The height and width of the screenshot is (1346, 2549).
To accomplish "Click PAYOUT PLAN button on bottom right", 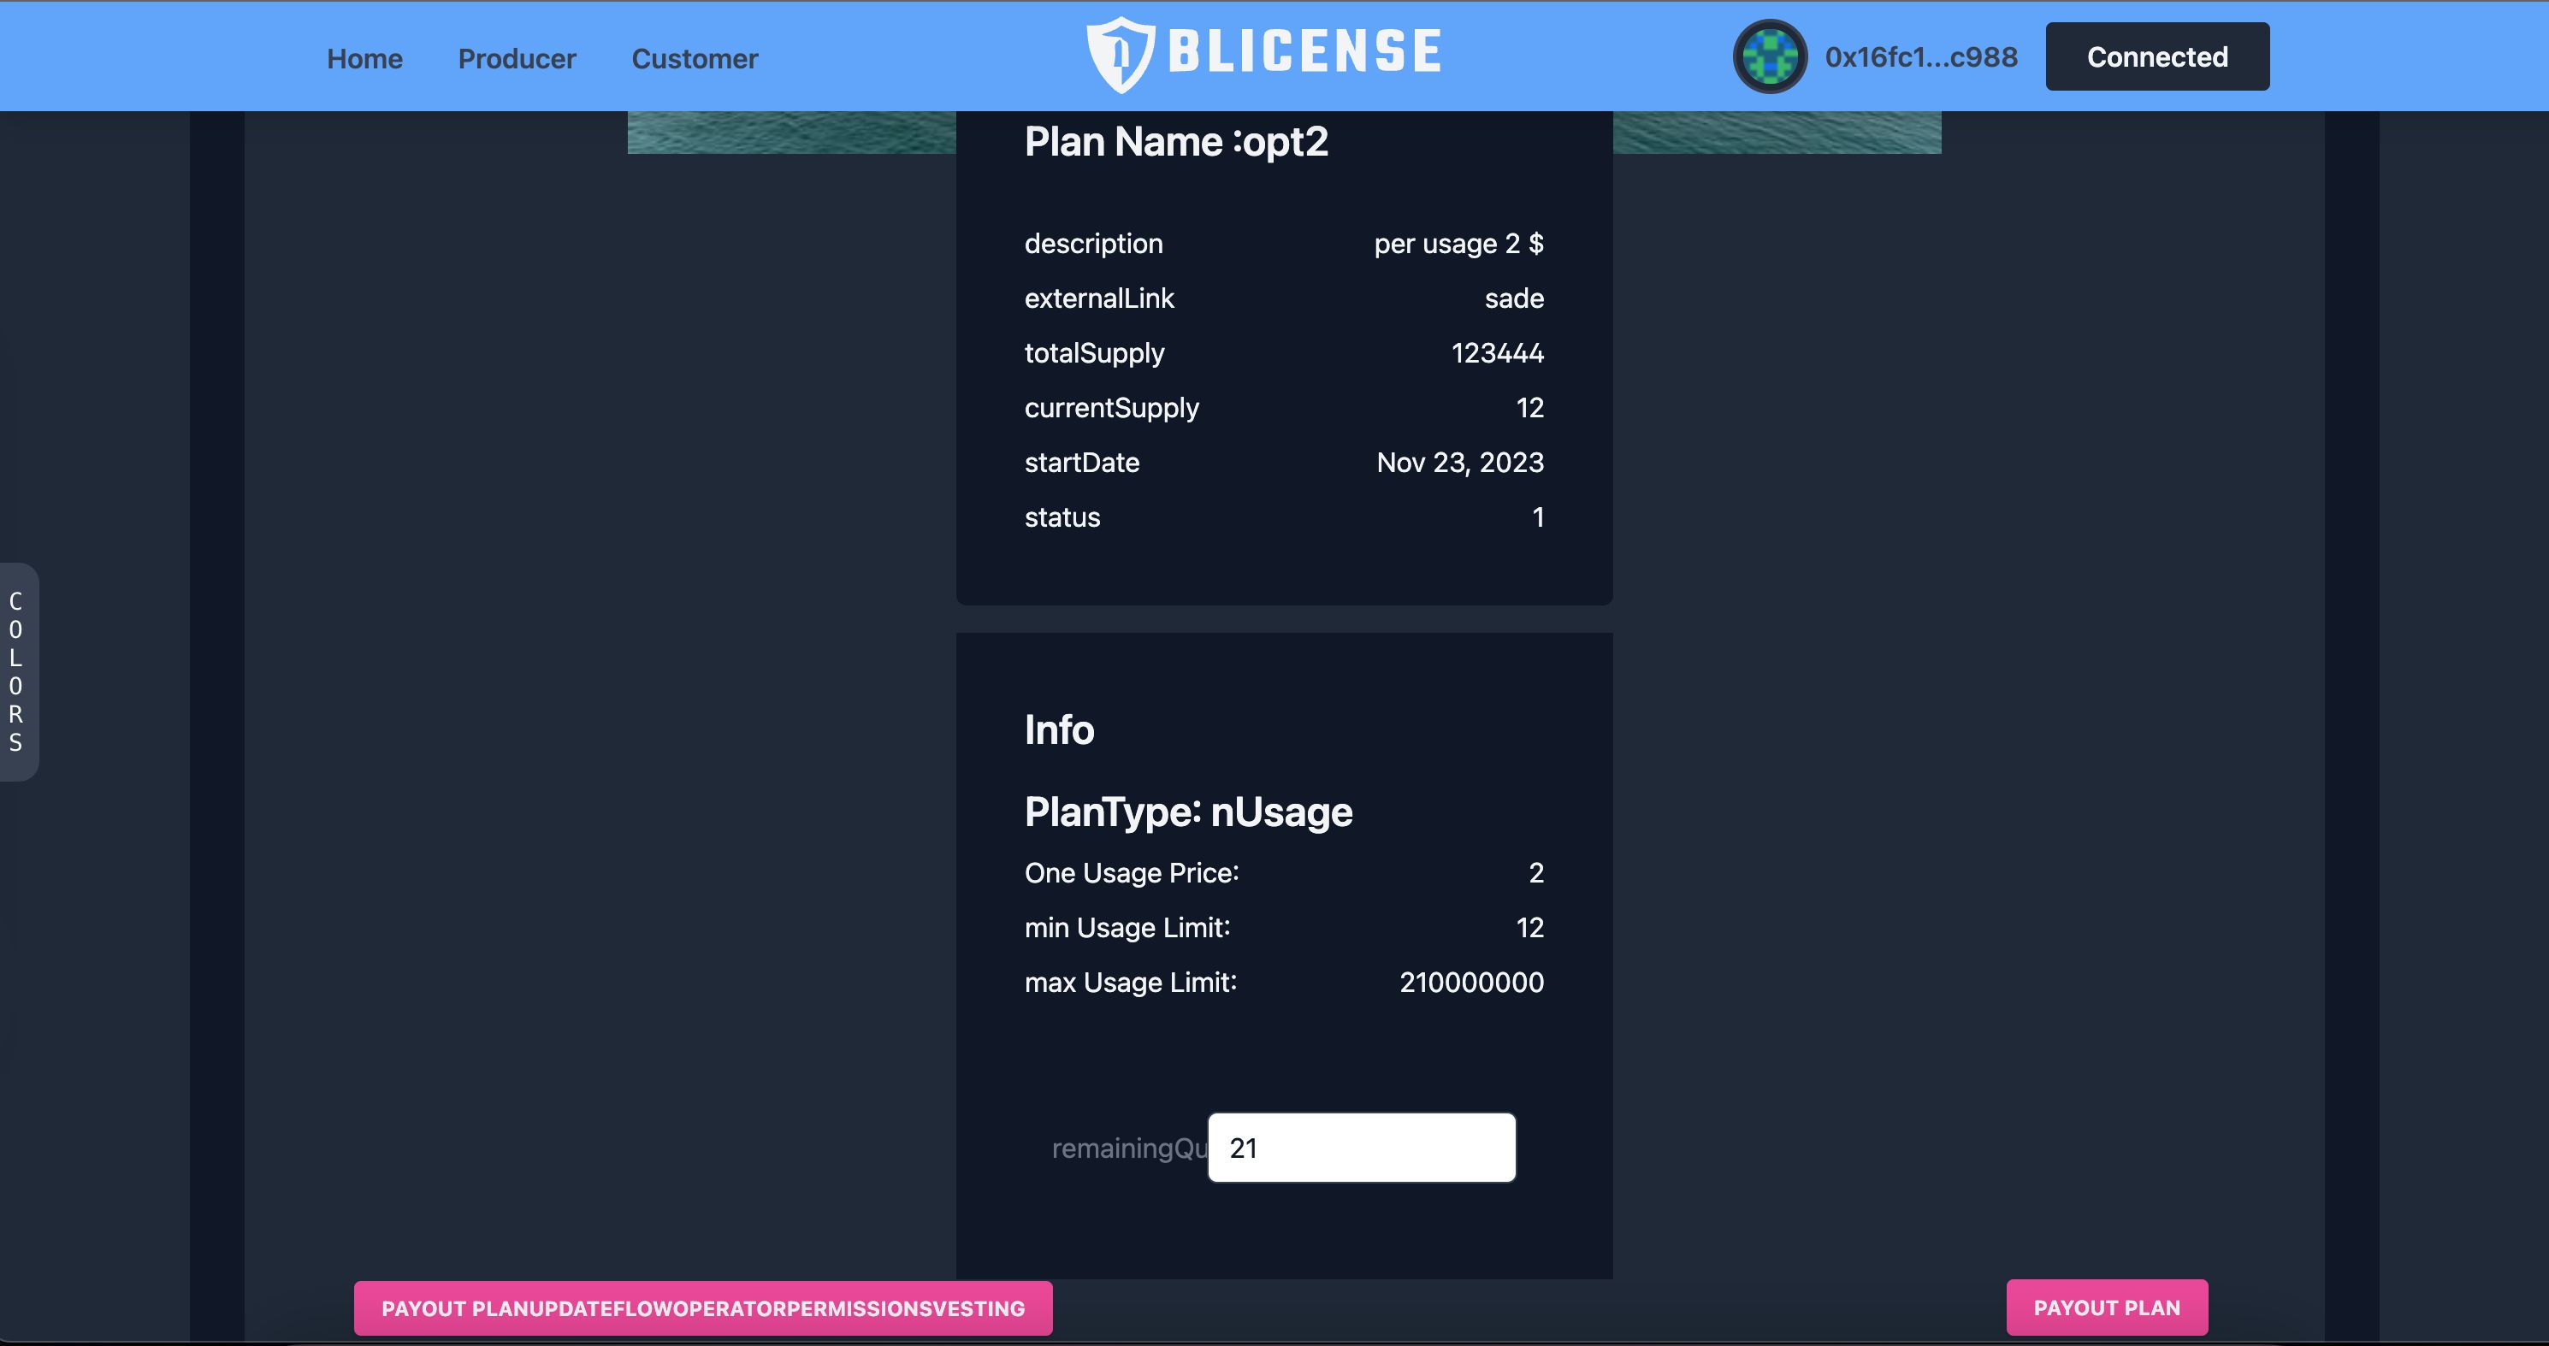I will 2108,1306.
